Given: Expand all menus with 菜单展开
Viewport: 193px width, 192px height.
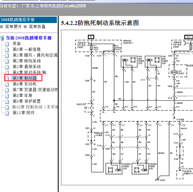Looking at the screenshot, I should (x=13, y=27).
